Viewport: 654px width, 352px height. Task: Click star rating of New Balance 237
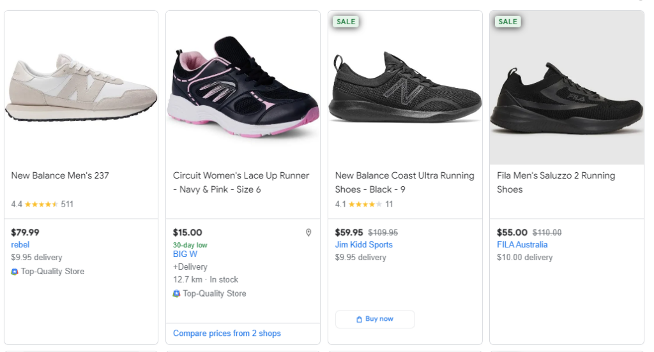click(42, 205)
